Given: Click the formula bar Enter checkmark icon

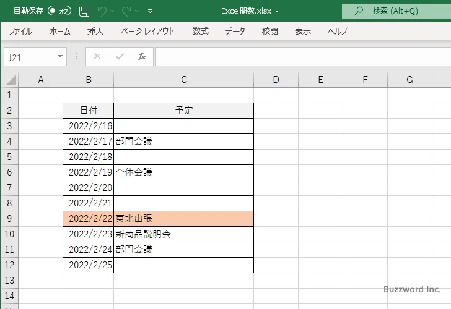Looking at the screenshot, I should pyautogui.click(x=120, y=56).
